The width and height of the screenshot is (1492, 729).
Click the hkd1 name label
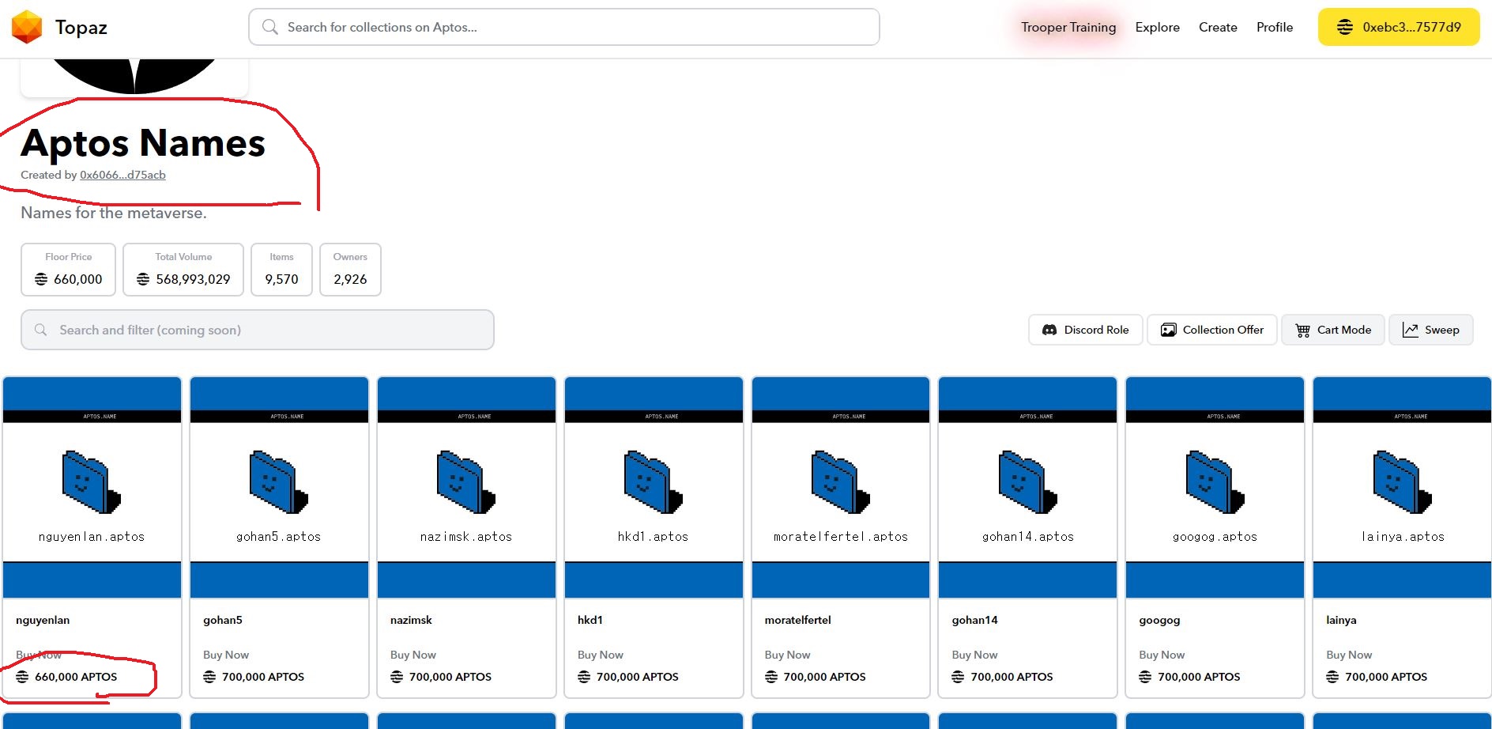[590, 620]
